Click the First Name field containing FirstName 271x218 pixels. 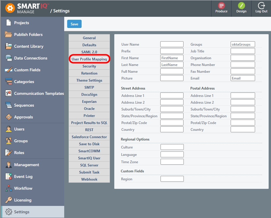click(172, 58)
